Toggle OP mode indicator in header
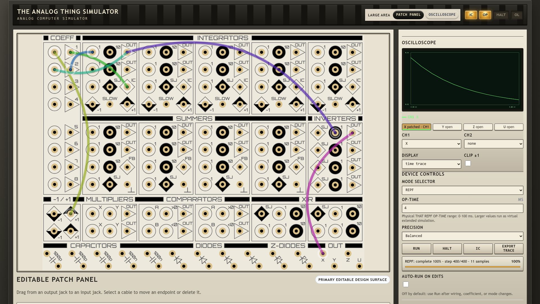This screenshot has height=304, width=540. 485,15
